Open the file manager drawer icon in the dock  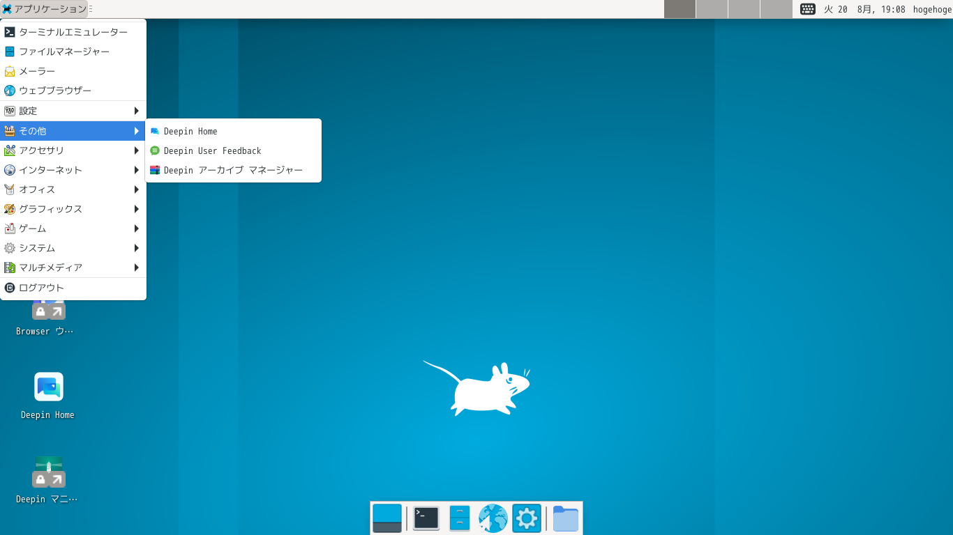[x=460, y=518]
